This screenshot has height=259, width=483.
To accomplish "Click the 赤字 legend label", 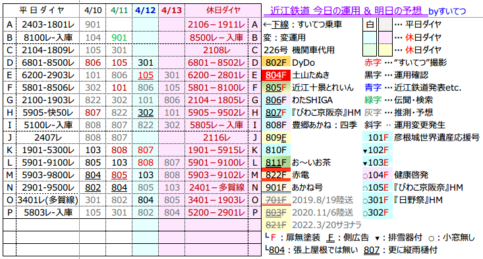I will [373, 62].
